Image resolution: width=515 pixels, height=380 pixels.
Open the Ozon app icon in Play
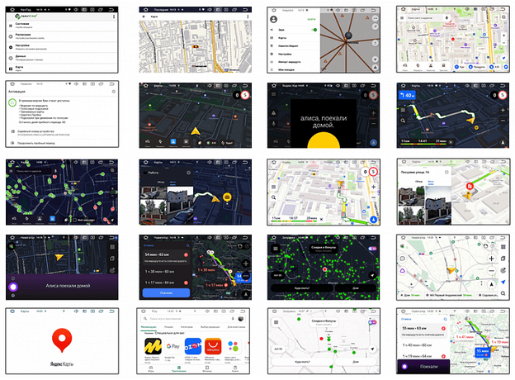click(193, 346)
